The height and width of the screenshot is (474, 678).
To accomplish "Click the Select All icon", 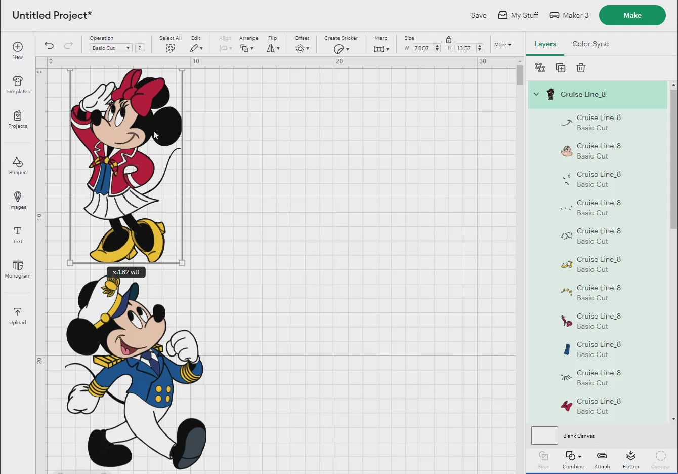I will click(171, 48).
